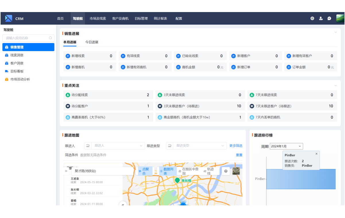The image size is (345, 218).
Task: Open the 周期 dropdown showing 2024年1月
Action: pyautogui.click(x=286, y=146)
